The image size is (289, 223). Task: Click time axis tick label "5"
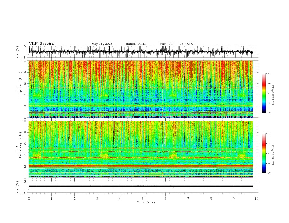point(143,199)
